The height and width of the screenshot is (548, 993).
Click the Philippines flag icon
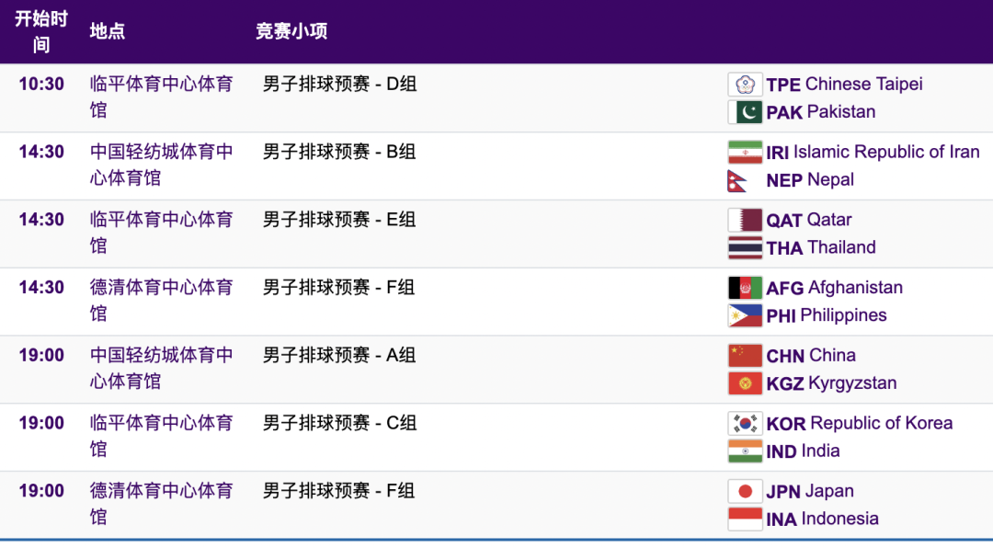(745, 315)
